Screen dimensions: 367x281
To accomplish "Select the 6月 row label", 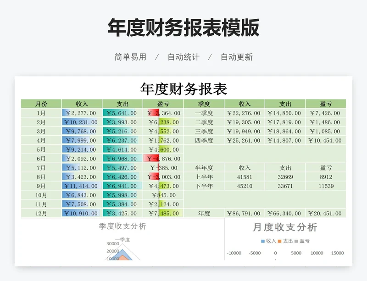I will pos(41,159).
